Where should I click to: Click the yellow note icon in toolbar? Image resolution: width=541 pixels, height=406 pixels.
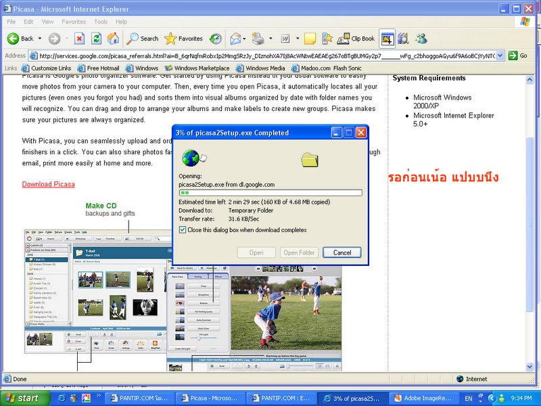[310, 39]
